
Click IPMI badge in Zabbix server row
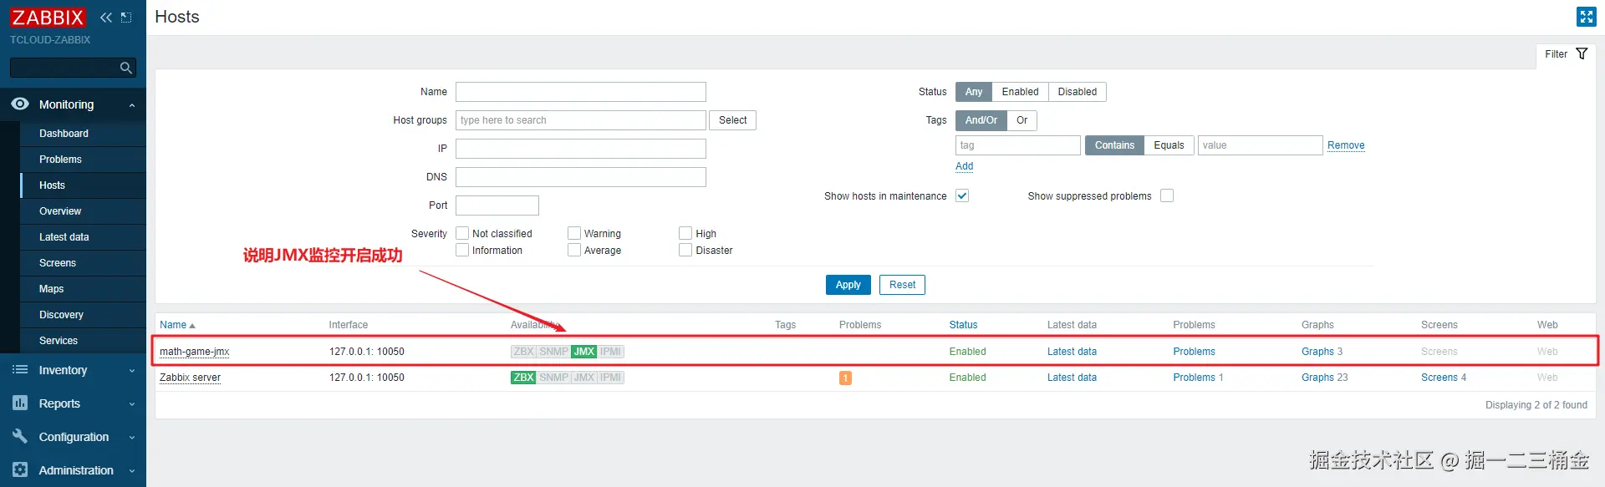point(611,378)
